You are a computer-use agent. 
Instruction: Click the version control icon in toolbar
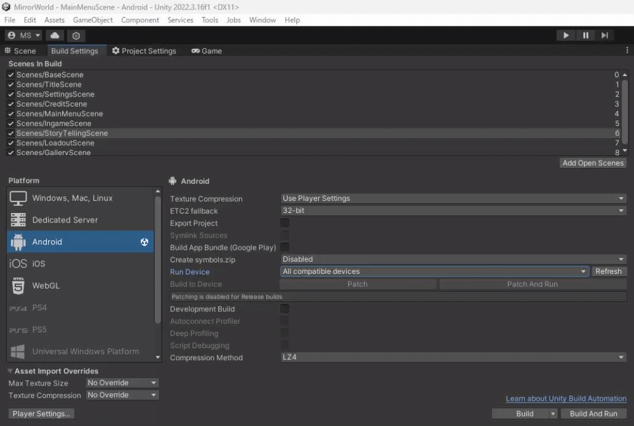click(76, 35)
